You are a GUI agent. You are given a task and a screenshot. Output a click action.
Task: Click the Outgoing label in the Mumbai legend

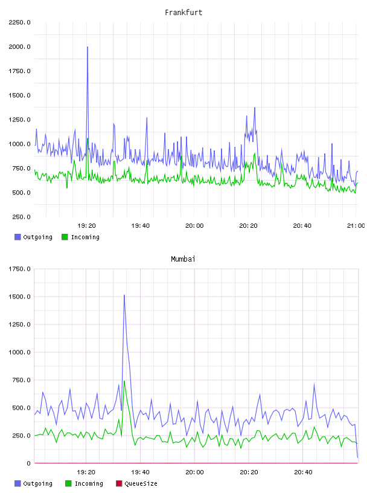point(37,483)
